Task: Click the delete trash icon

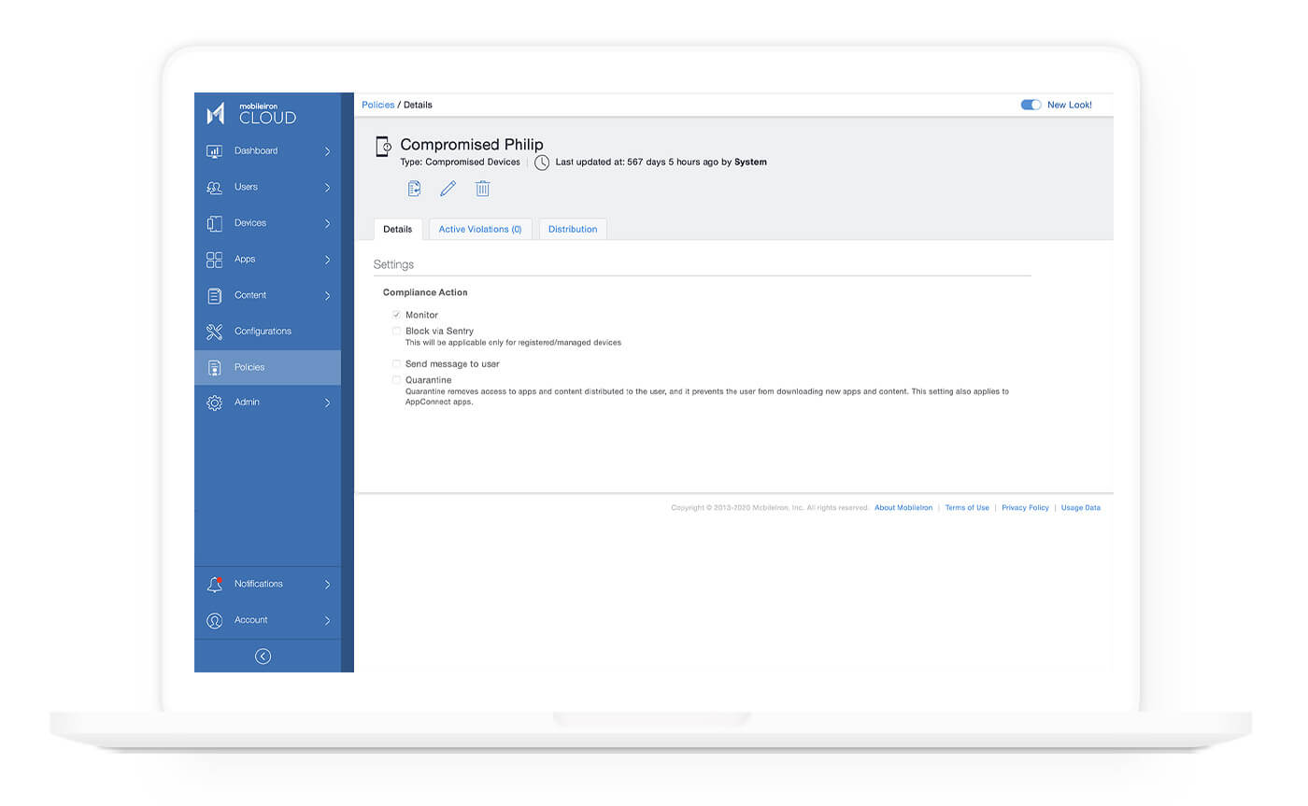Action: [482, 188]
